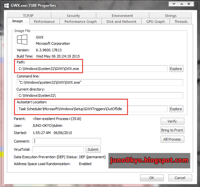Click the parent '<Non-existent Process>(3516)' text
Screen dimensions: 200x187
pyautogui.click(x=57, y=119)
